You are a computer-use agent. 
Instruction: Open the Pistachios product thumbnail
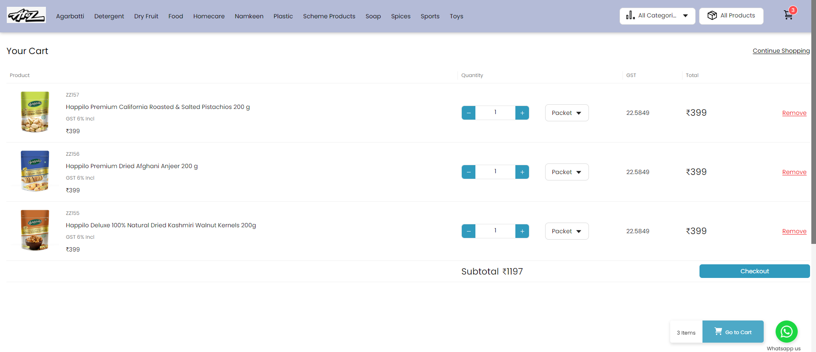pyautogui.click(x=35, y=112)
